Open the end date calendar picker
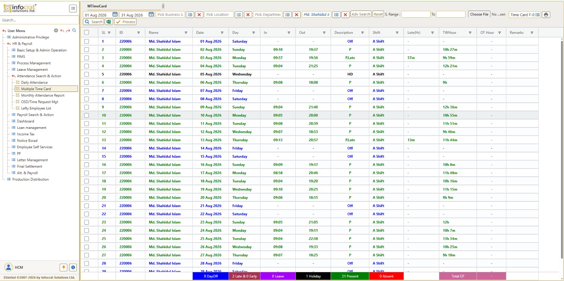The height and width of the screenshot is (281, 564). [151, 14]
